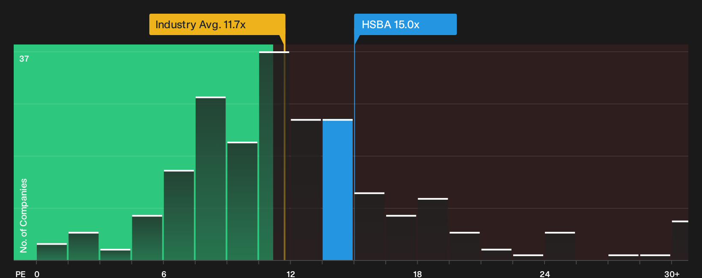
Task: Select the green bar near PE 9 to 10
Action: 242,201
